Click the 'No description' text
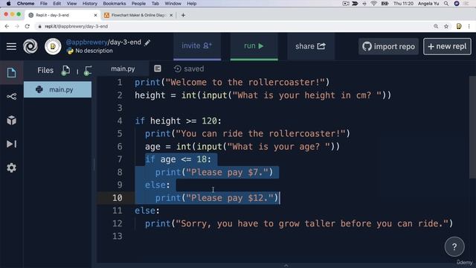The width and height of the screenshot is (476, 268). pyautogui.click(x=94, y=51)
